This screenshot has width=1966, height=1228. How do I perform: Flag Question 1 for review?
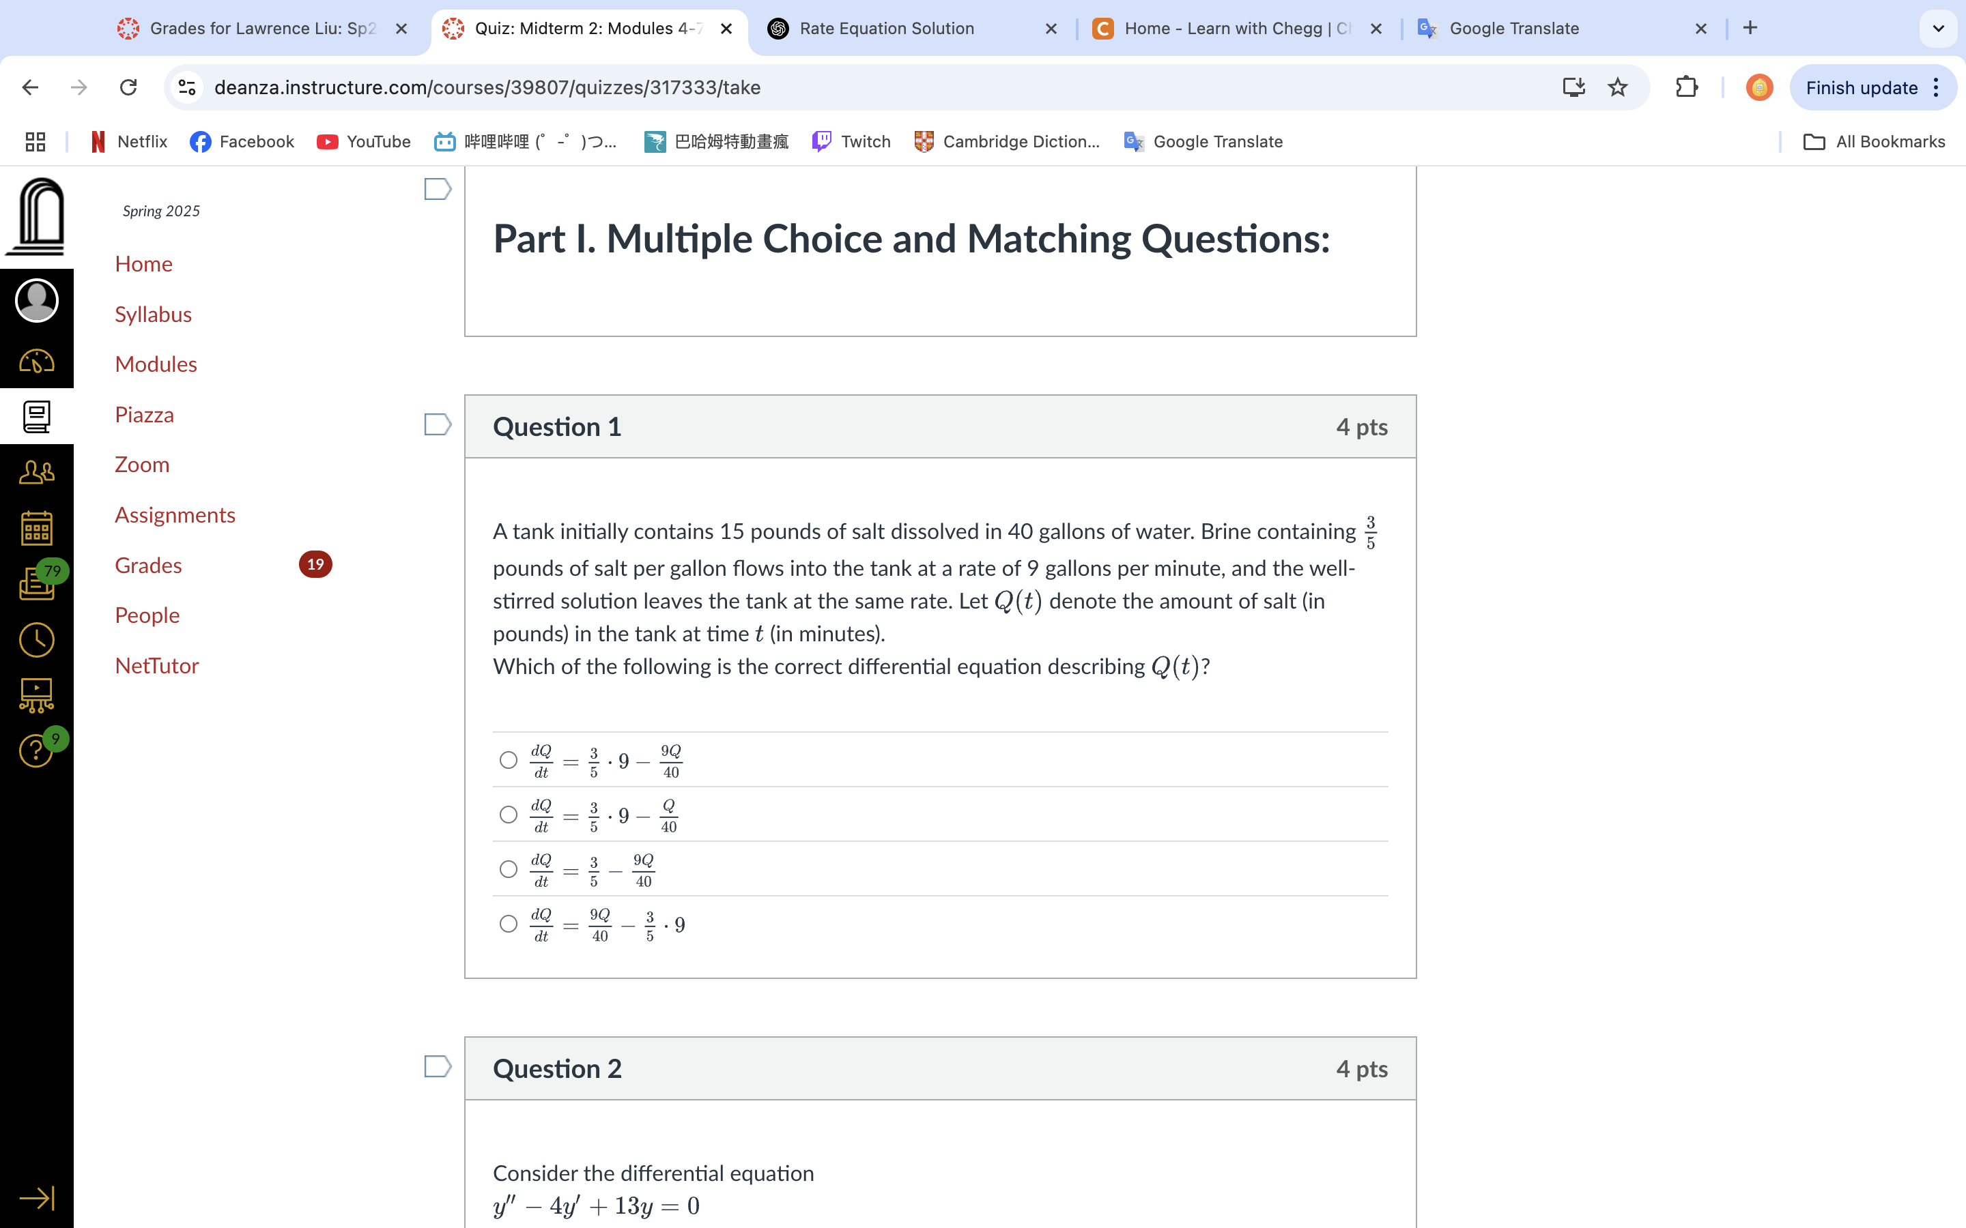click(x=437, y=423)
